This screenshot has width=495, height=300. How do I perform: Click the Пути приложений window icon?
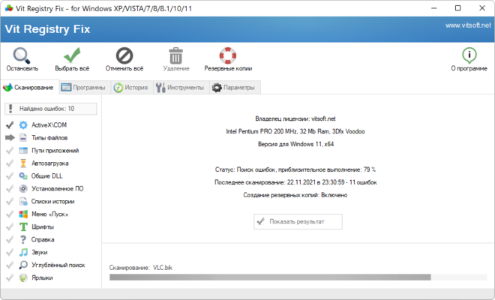click(23, 150)
